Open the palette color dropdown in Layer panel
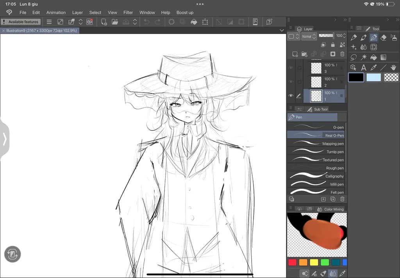This screenshot has height=278, width=400. tap(294, 36)
